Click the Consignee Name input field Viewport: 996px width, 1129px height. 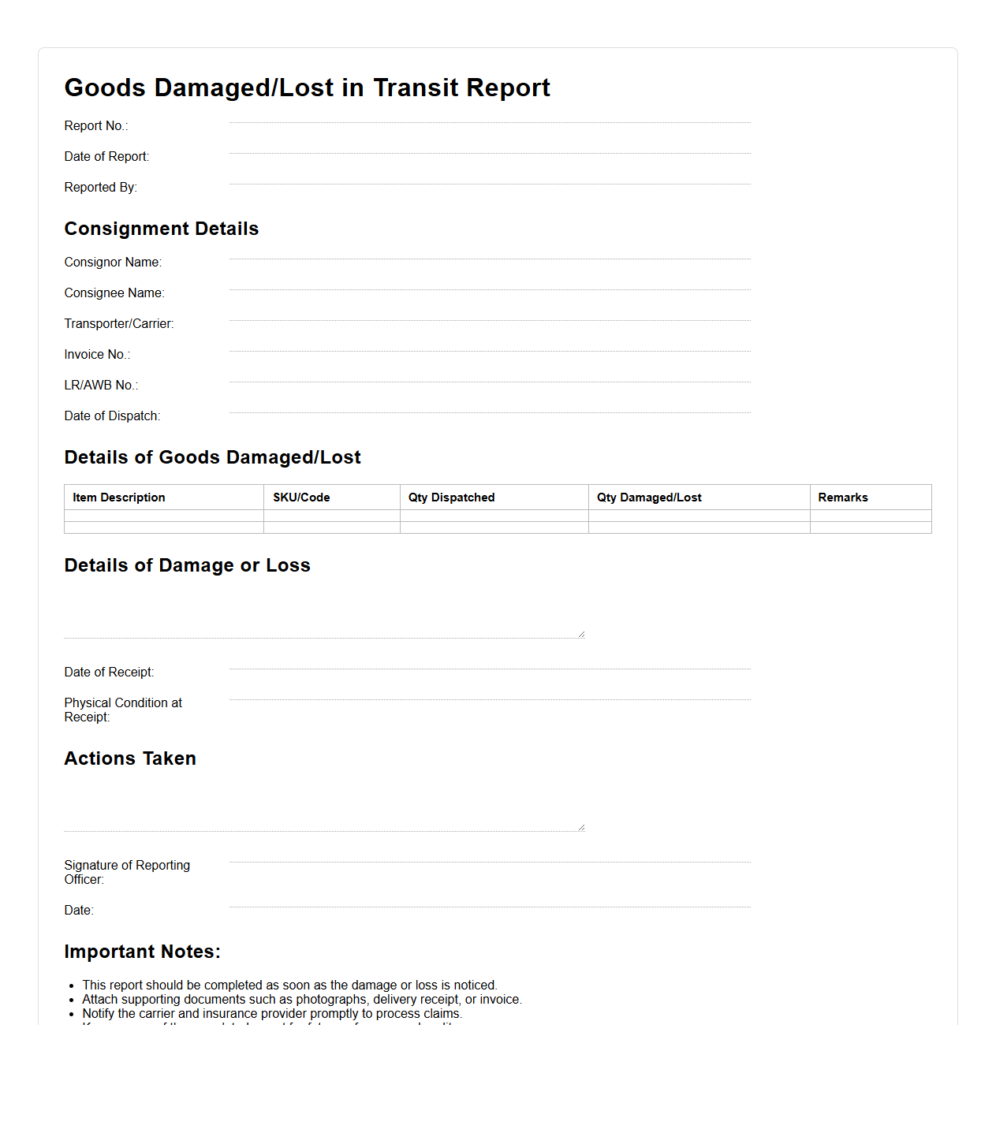489,283
